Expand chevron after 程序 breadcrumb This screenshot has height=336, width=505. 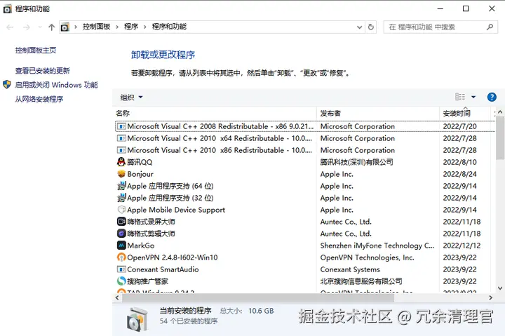tap(145, 27)
